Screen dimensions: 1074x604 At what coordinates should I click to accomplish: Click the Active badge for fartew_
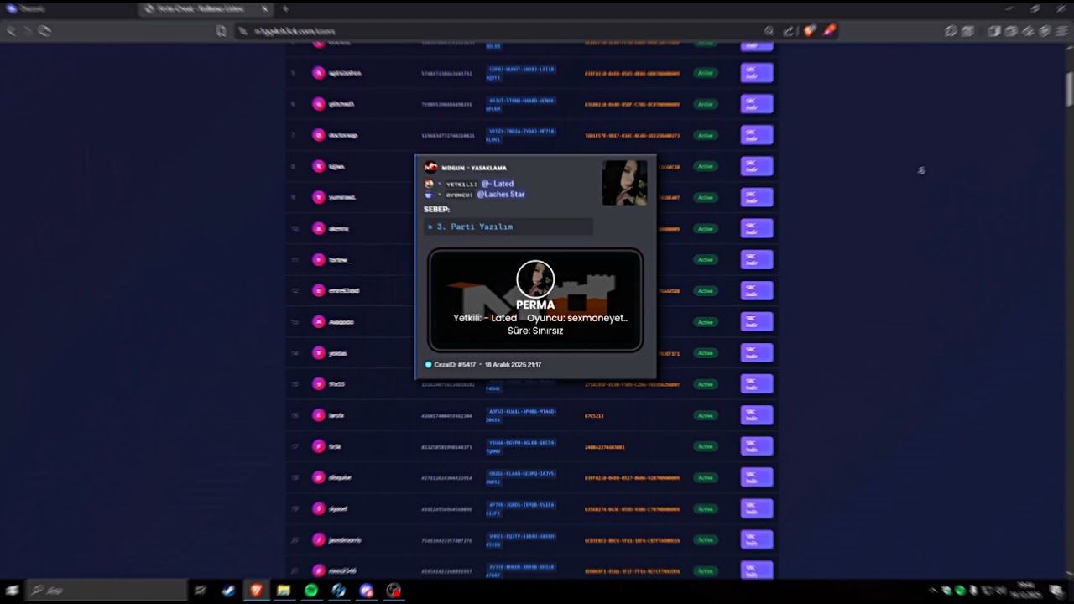(705, 259)
